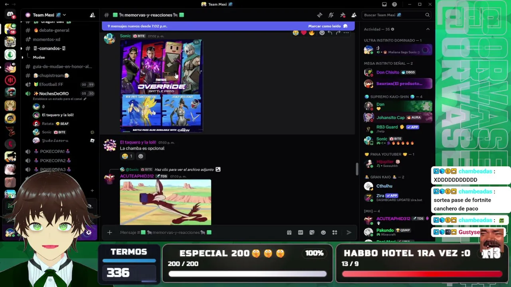Add the heart reaction to Sonic's message
The width and height of the screenshot is (511, 287).
point(304,33)
